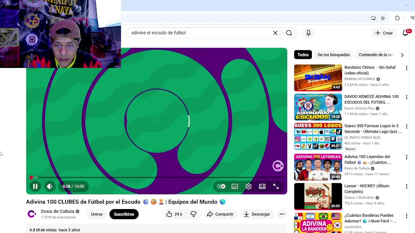415x233 pixels.
Task: Open the Dosis de Cultura channel name
Action: (x=57, y=211)
